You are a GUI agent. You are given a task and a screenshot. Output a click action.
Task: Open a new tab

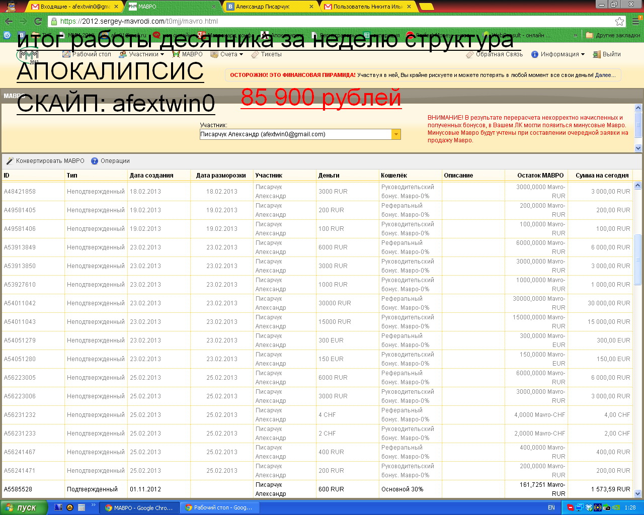pos(426,7)
